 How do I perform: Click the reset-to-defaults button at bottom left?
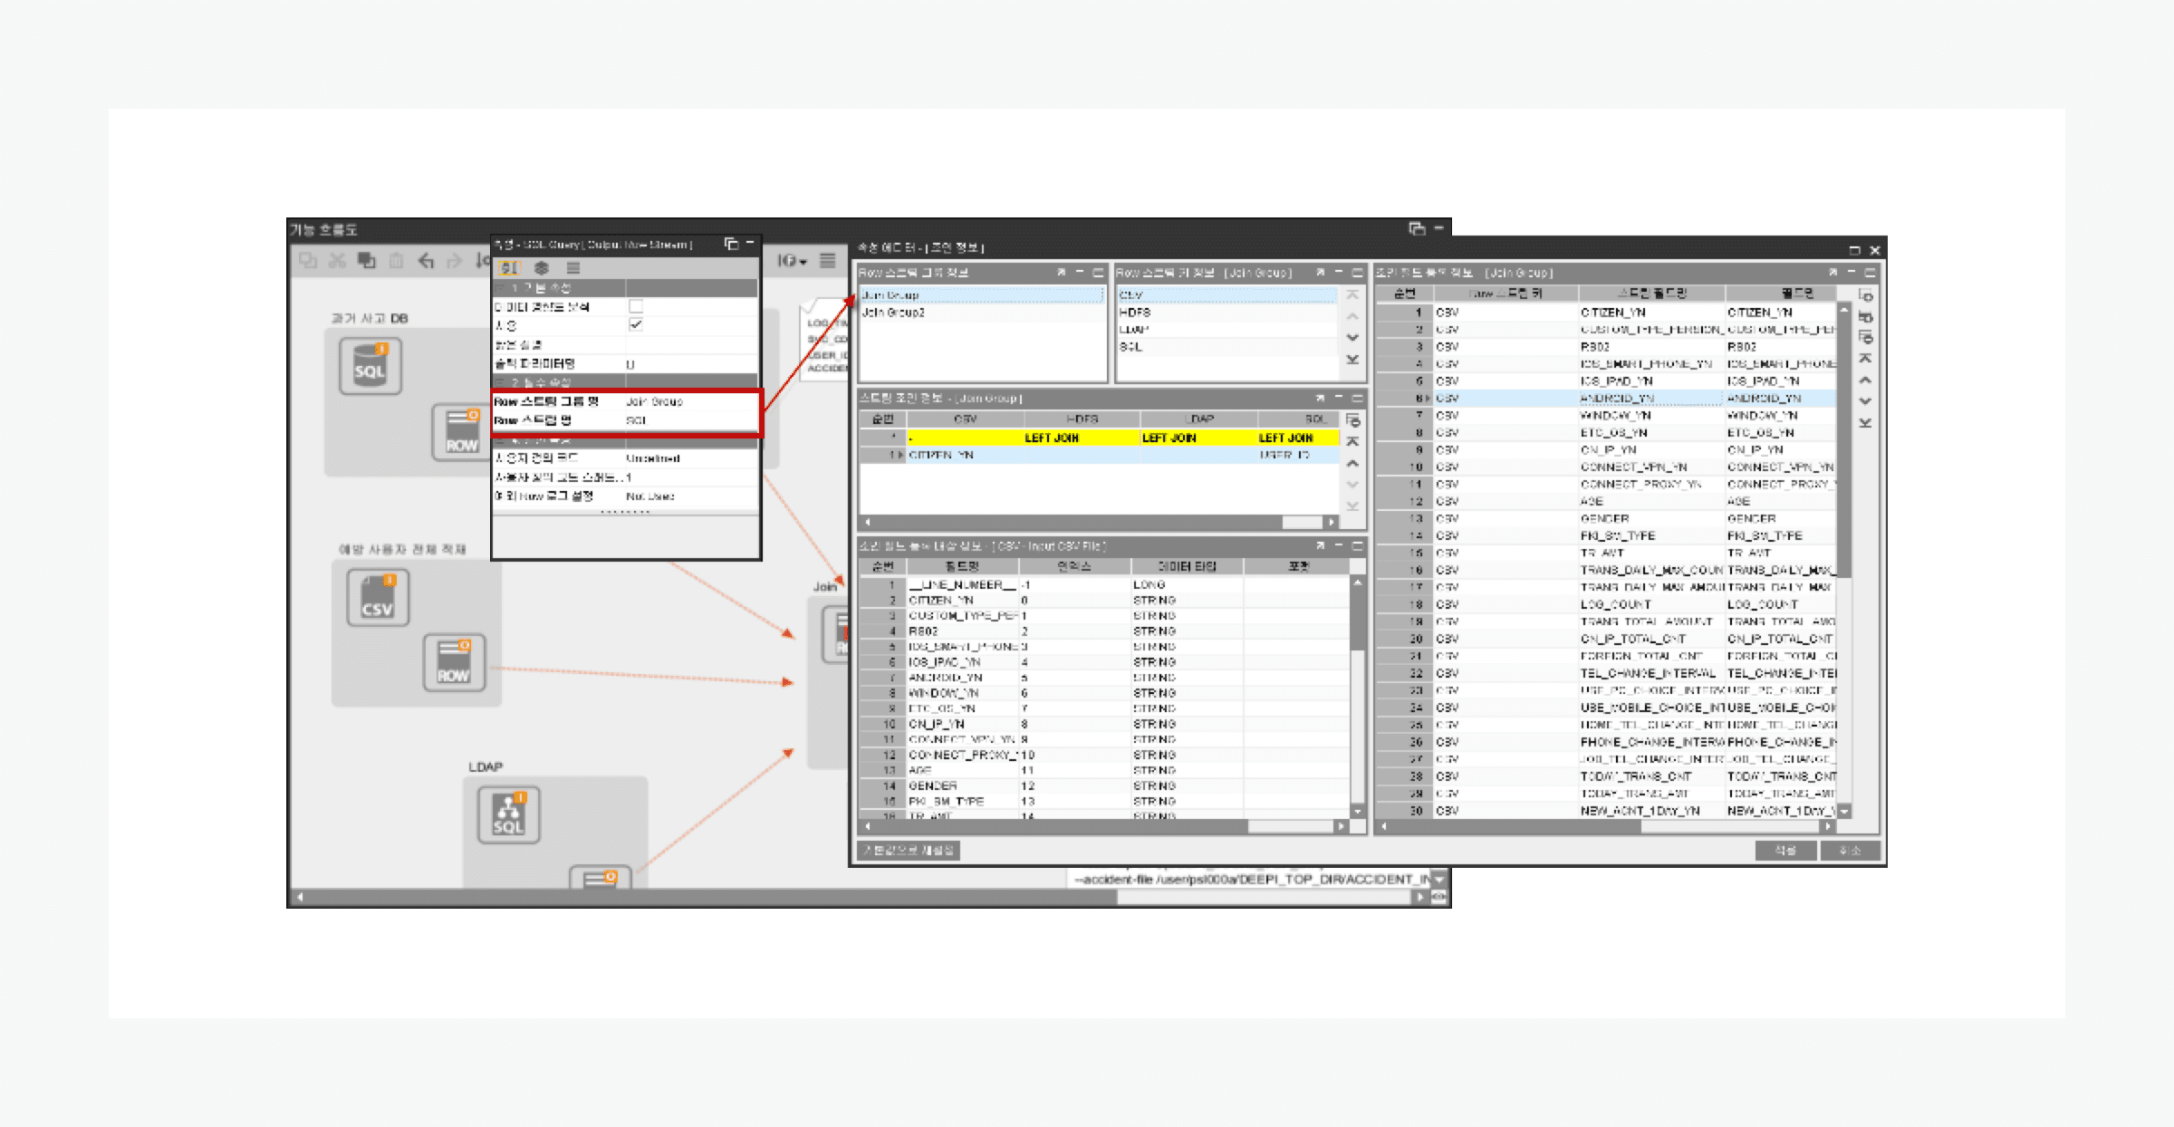tap(908, 851)
